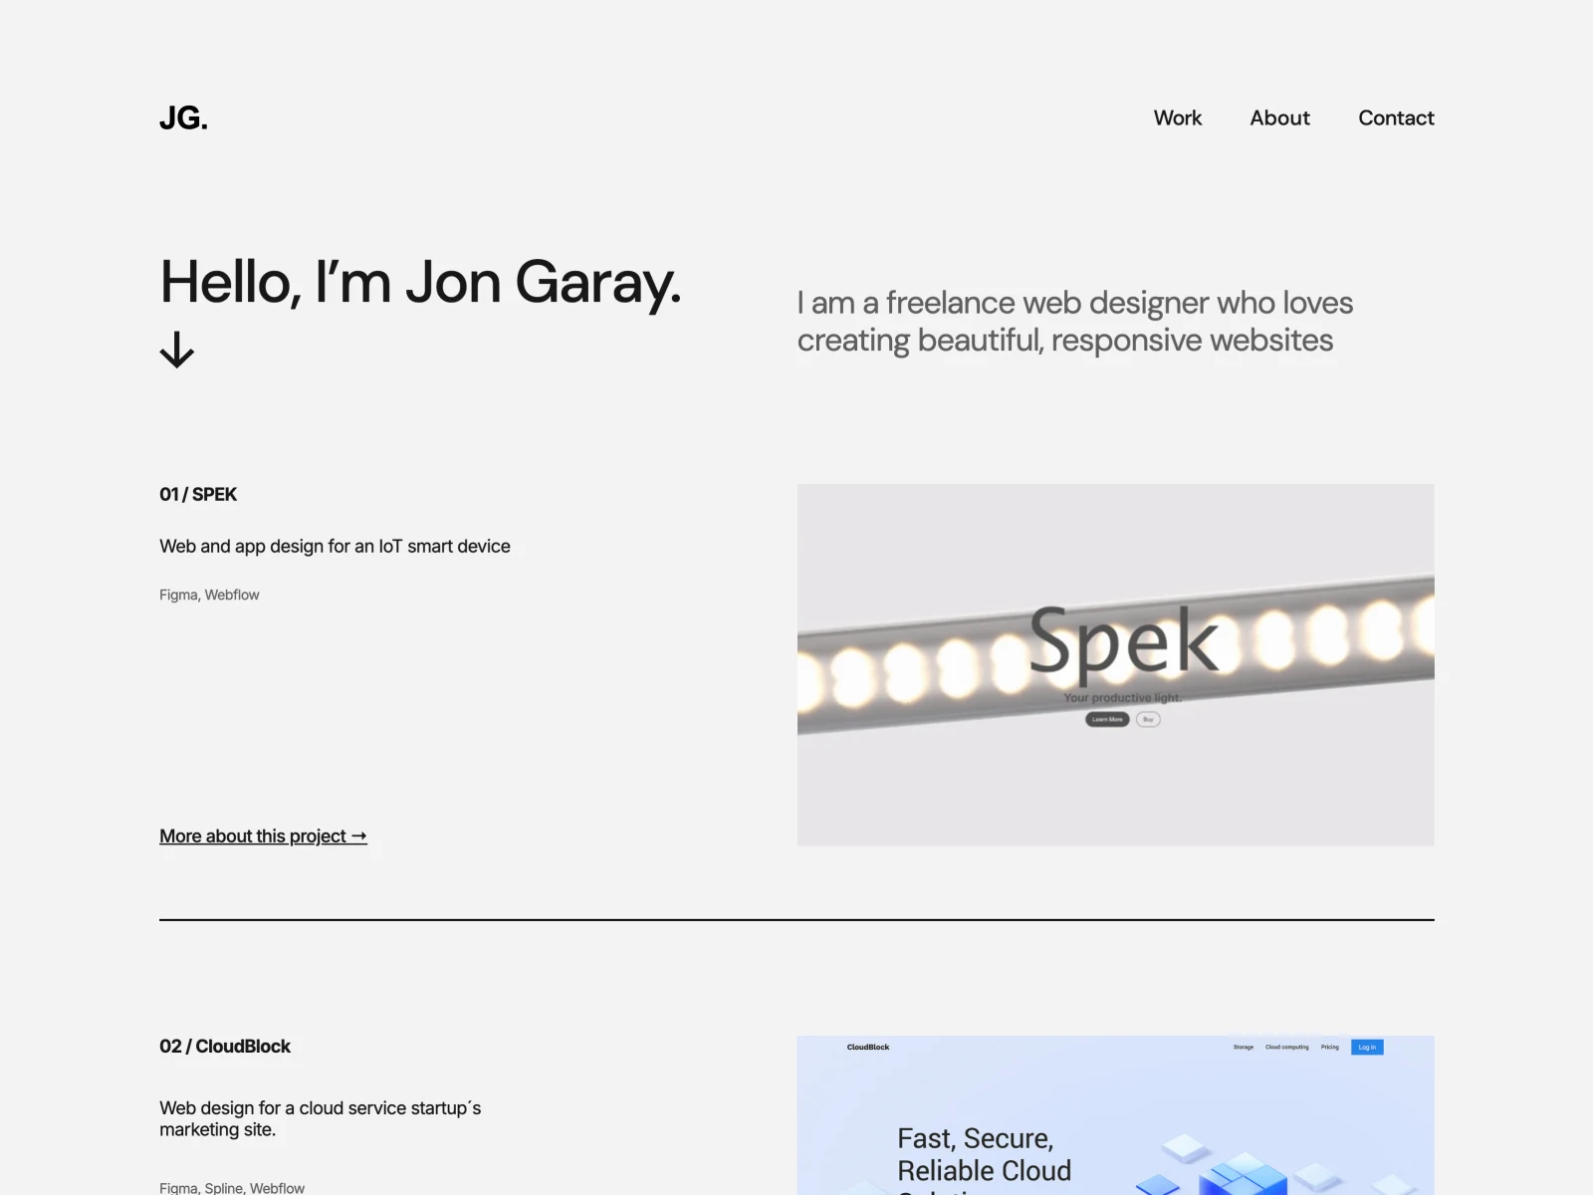The width and height of the screenshot is (1593, 1195).
Task: Click the 'Figma, Webflow' tools label
Action: click(x=209, y=595)
